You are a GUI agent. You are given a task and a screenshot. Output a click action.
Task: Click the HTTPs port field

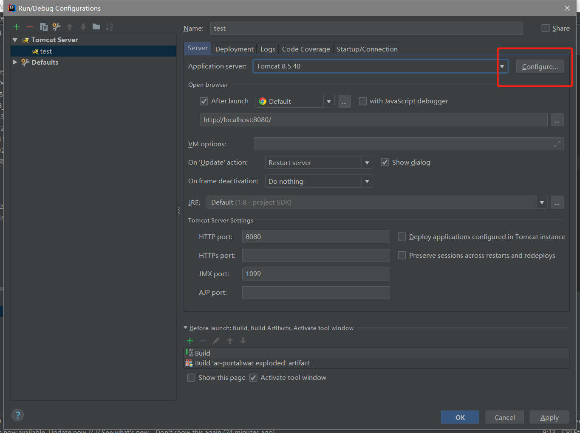coord(316,255)
